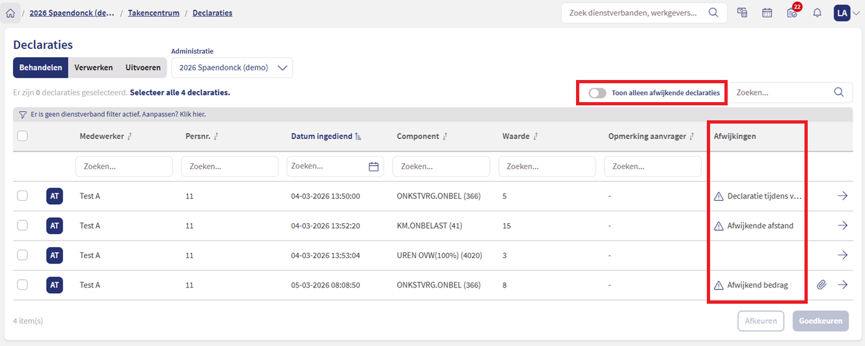Open the notifications bell icon
The width and height of the screenshot is (865, 346).
tap(817, 13)
